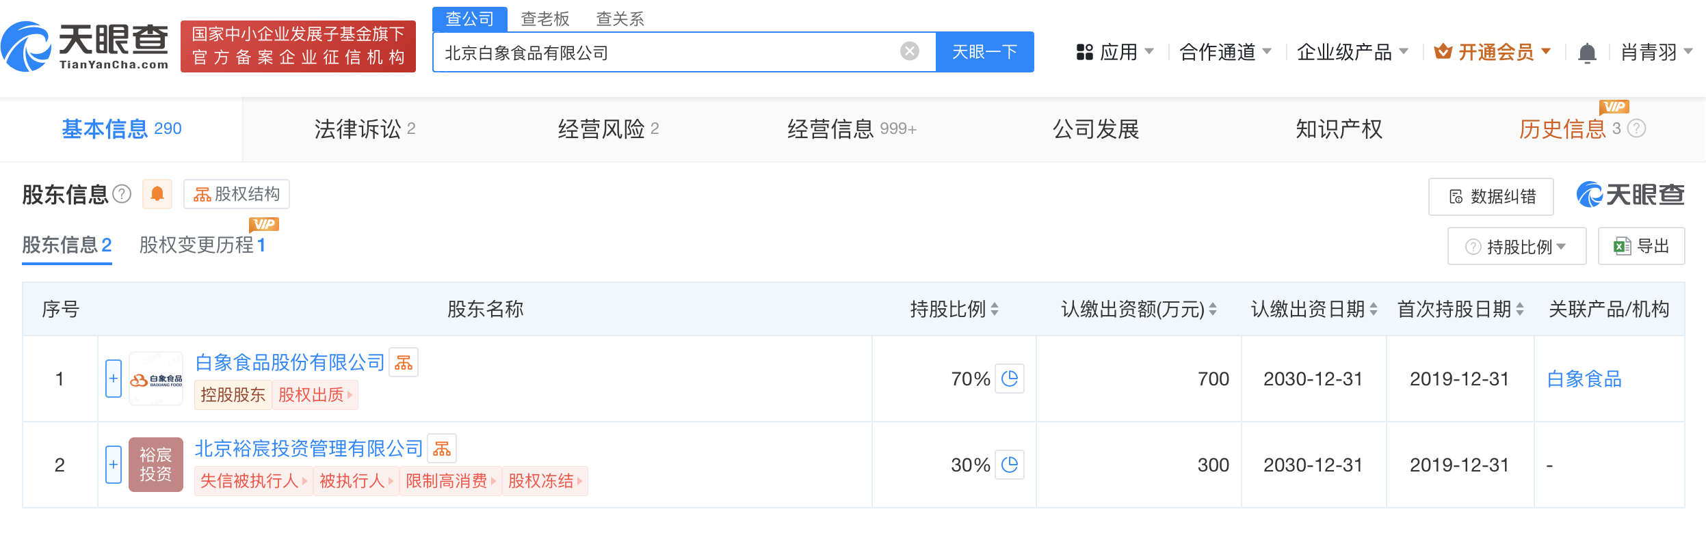Expand row 2 with plus button
This screenshot has width=1706, height=533.
pyautogui.click(x=114, y=465)
